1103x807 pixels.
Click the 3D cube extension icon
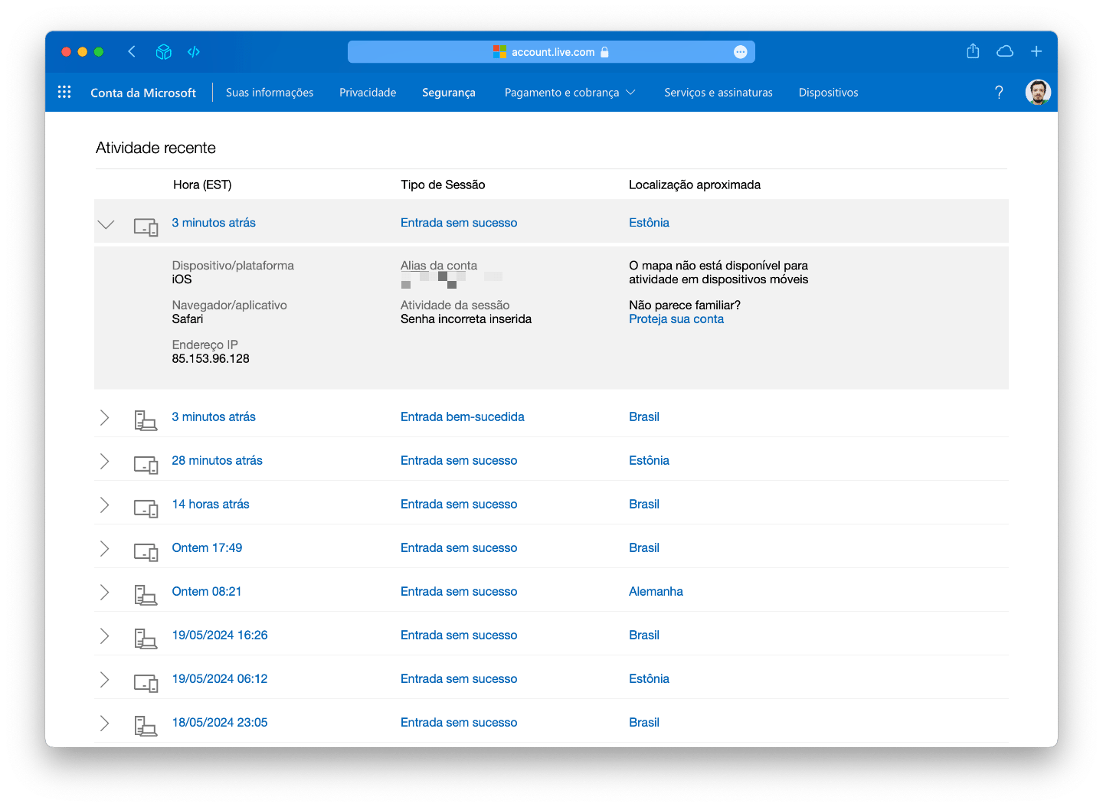(x=163, y=51)
